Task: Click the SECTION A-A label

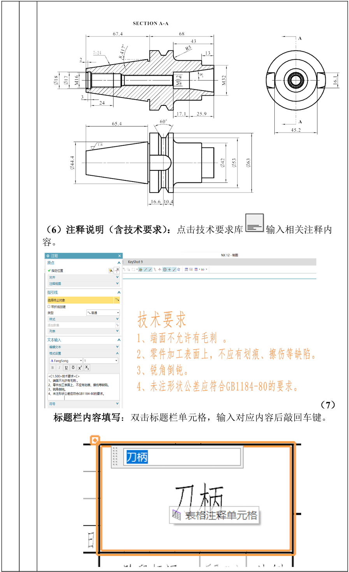Action: click(x=151, y=23)
